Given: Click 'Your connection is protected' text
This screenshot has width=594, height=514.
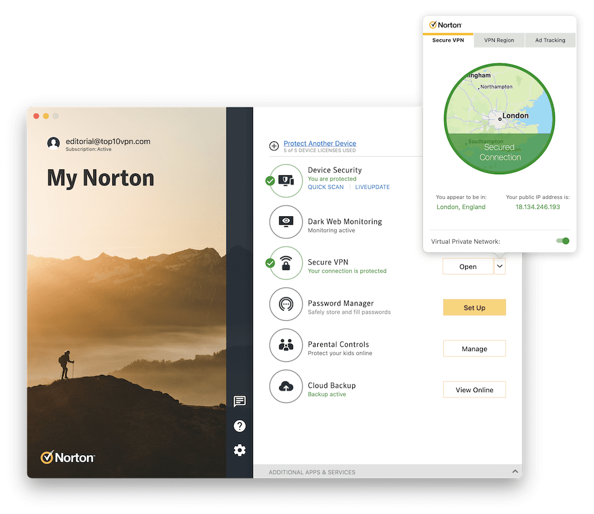Looking at the screenshot, I should tap(347, 271).
